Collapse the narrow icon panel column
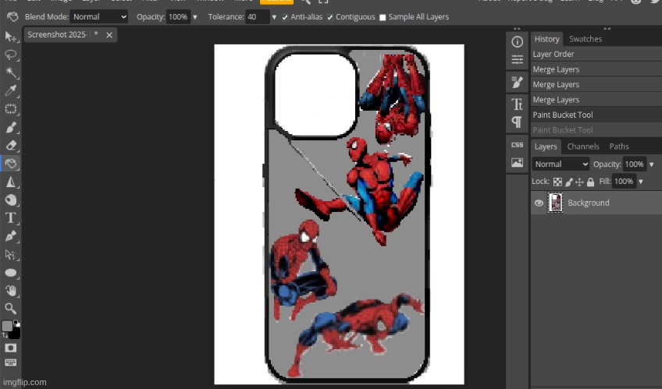The height and width of the screenshot is (389, 662). tap(517, 29)
